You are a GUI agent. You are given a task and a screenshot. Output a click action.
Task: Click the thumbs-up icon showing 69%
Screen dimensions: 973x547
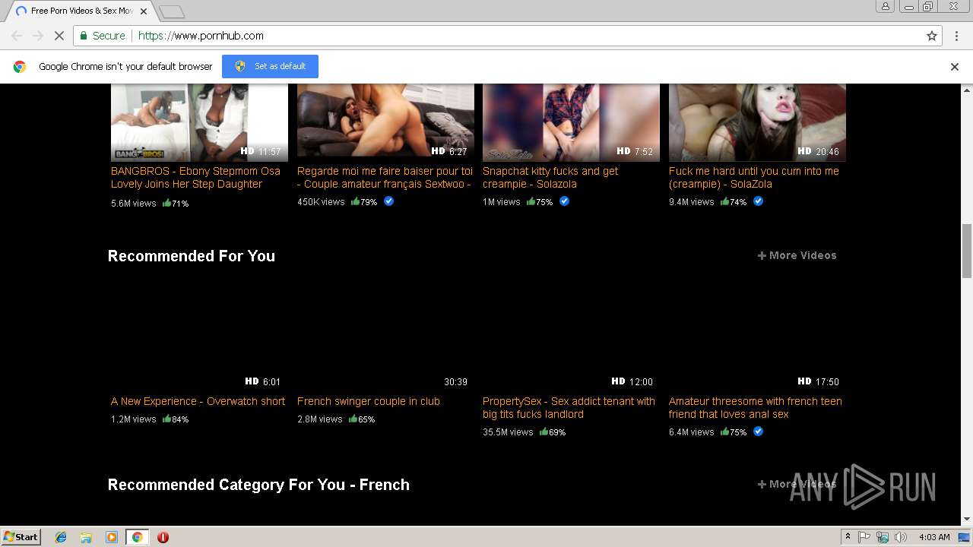(544, 432)
